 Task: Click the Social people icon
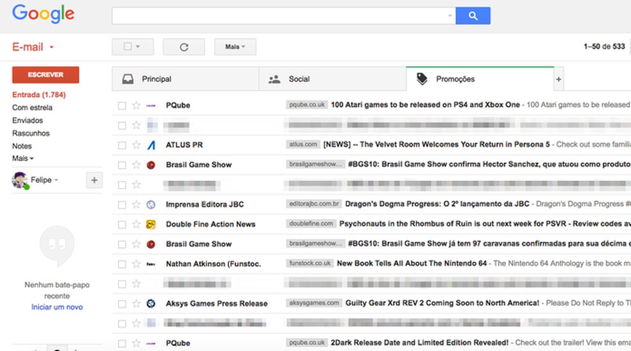click(274, 80)
